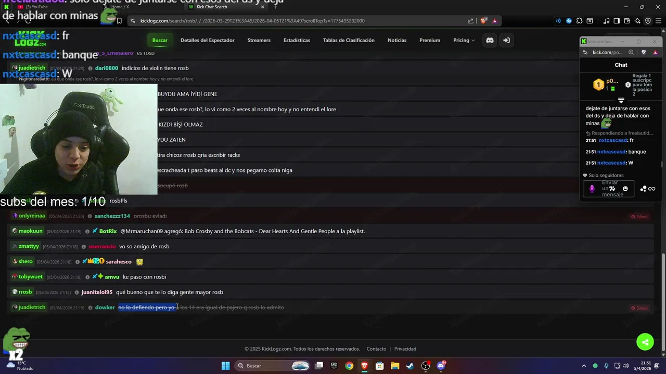Open Windows Start menu

click(x=225, y=366)
